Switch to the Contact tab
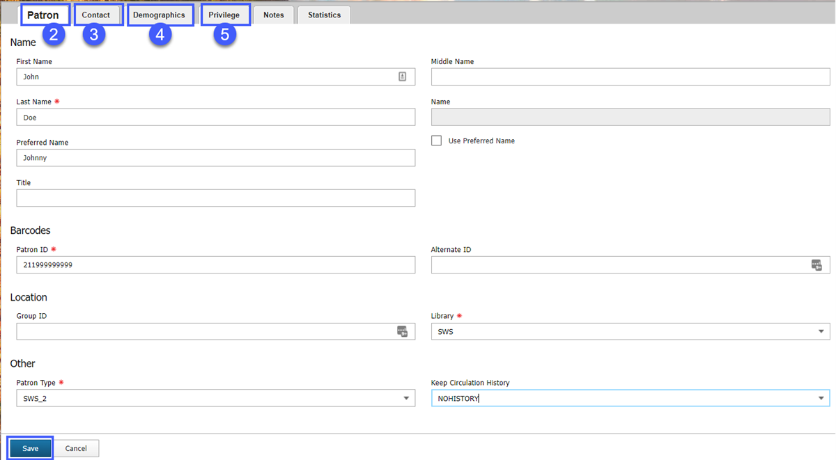Image resolution: width=836 pixels, height=460 pixels. coord(96,15)
